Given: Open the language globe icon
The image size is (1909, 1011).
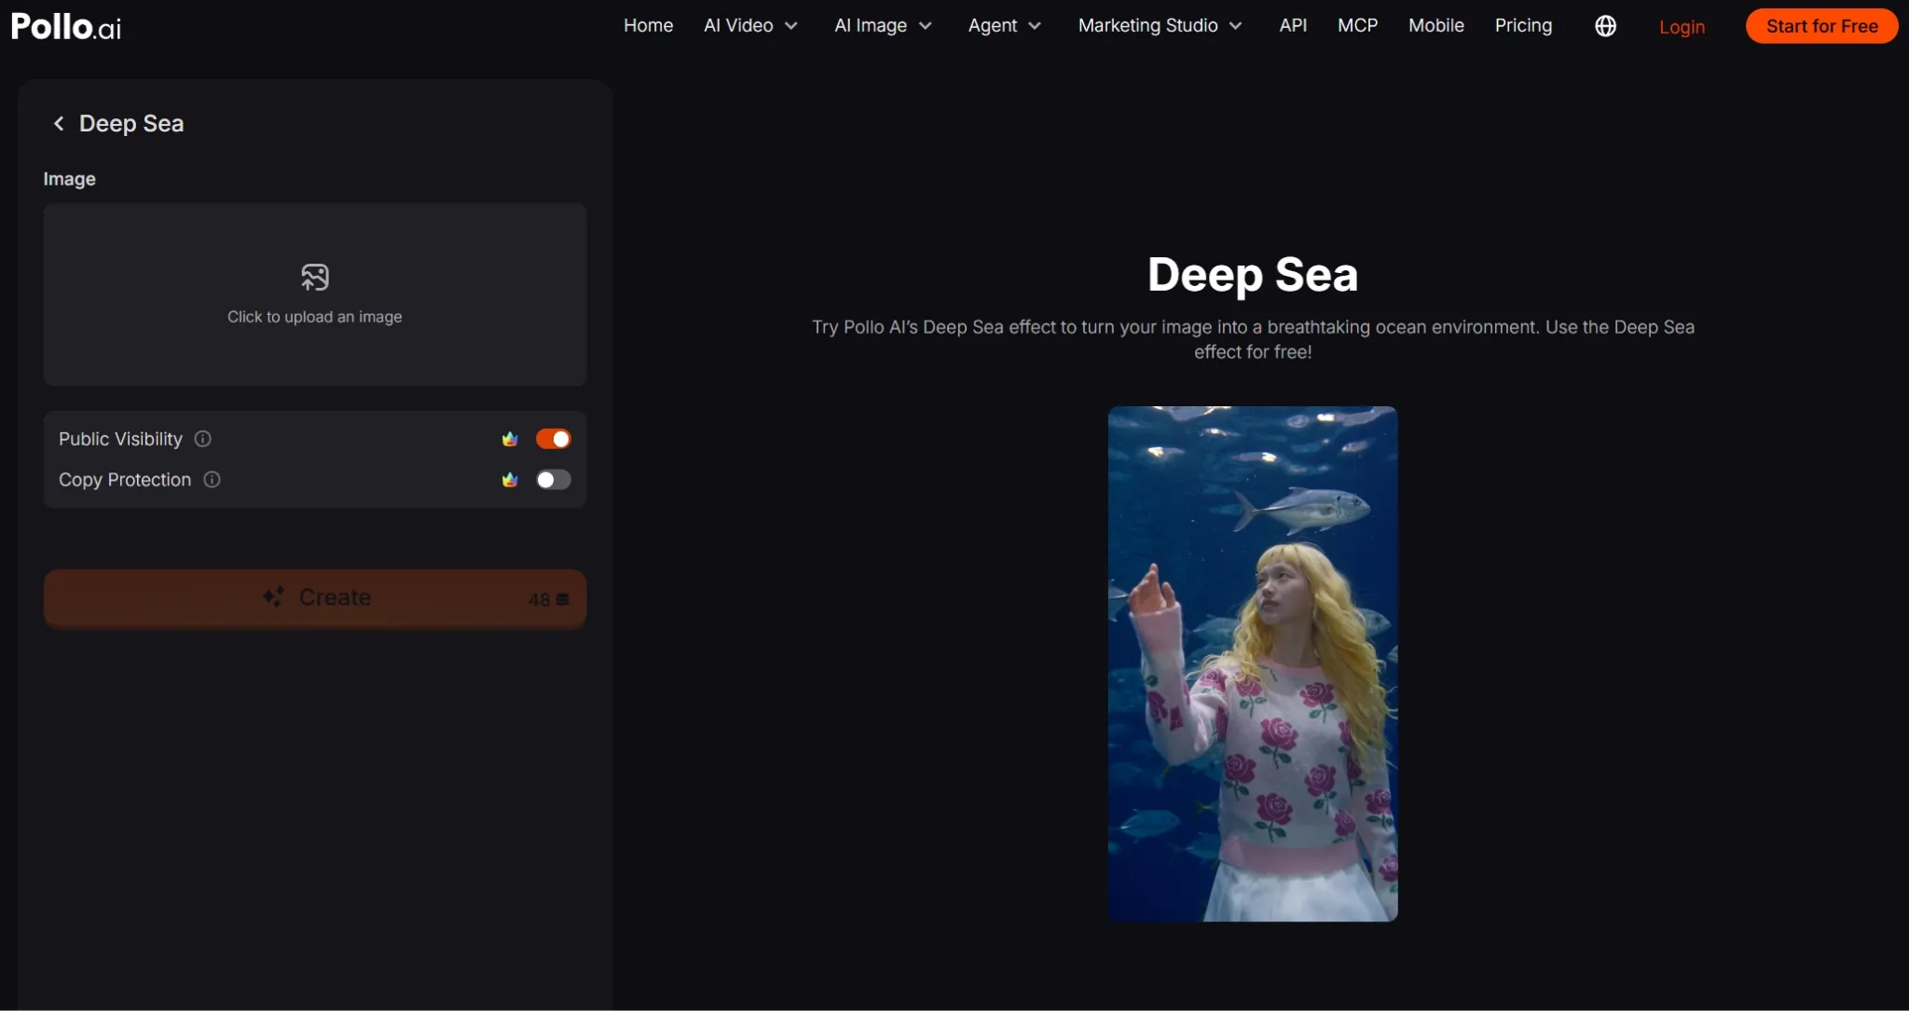Looking at the screenshot, I should pyautogui.click(x=1605, y=26).
